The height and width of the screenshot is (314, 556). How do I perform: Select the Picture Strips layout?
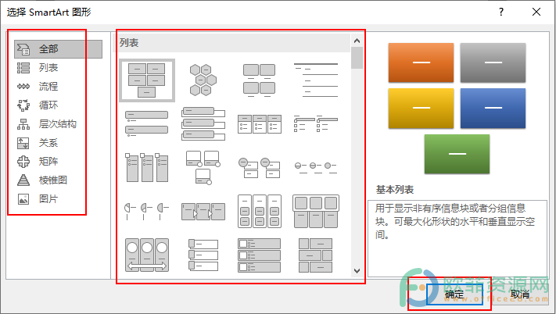(203, 255)
